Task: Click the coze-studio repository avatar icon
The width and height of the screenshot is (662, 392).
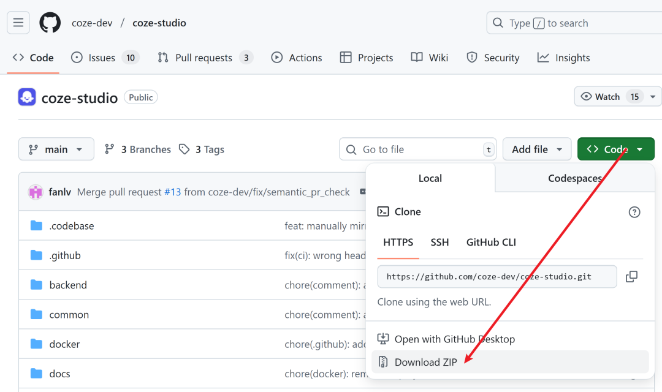Action: click(27, 97)
